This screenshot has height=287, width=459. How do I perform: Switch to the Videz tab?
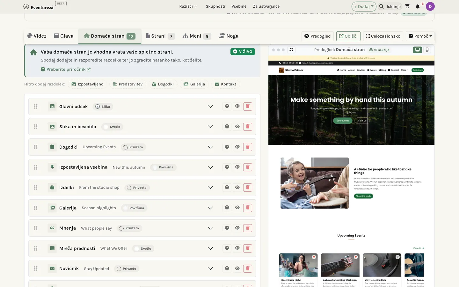[x=37, y=36]
